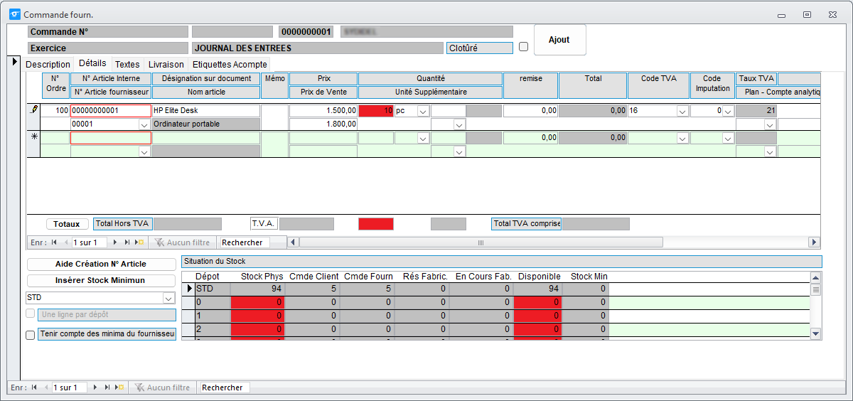Click the Prix field showing 1.500,00
Screen dimensions: 853x401
(x=323, y=111)
